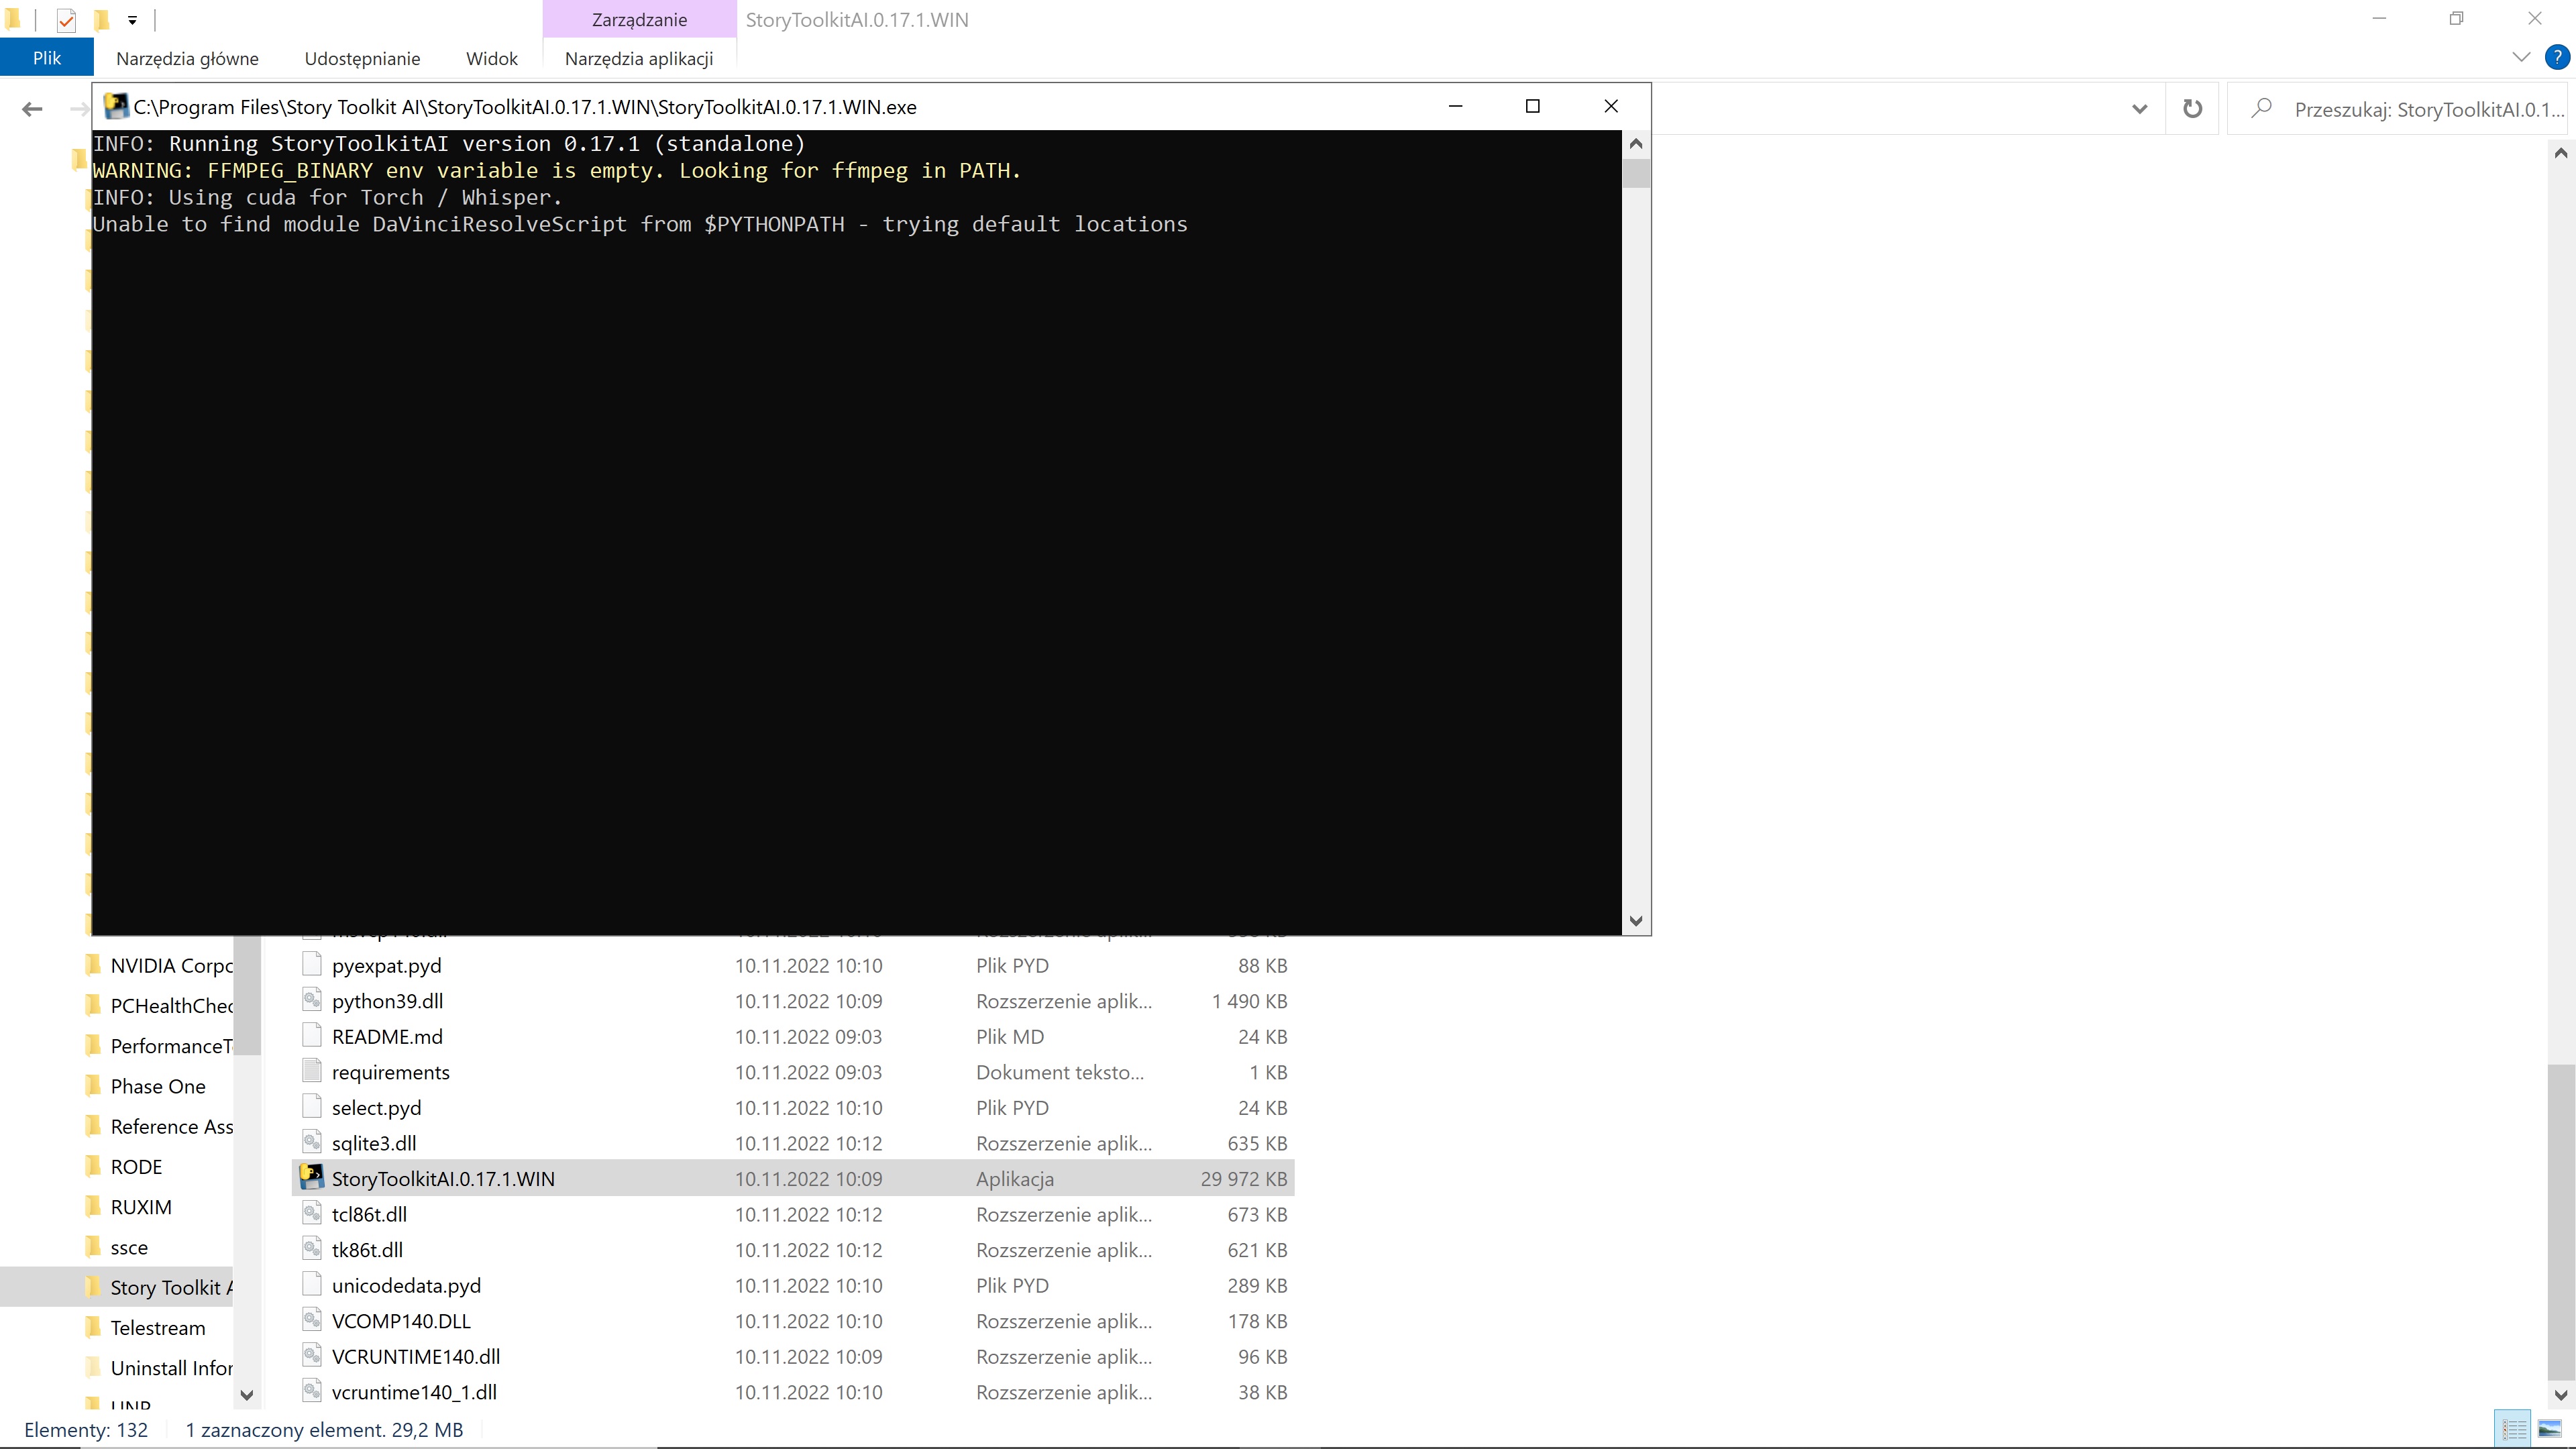2576x1449 pixels.
Task: Expand the ribbon with chevron arrow
Action: point(2521,57)
